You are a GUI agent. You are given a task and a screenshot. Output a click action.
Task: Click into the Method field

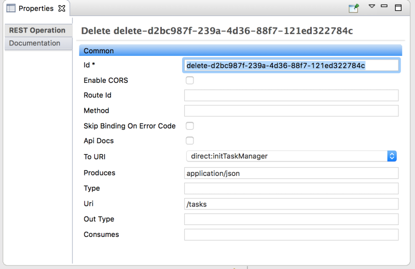pyautogui.click(x=291, y=111)
